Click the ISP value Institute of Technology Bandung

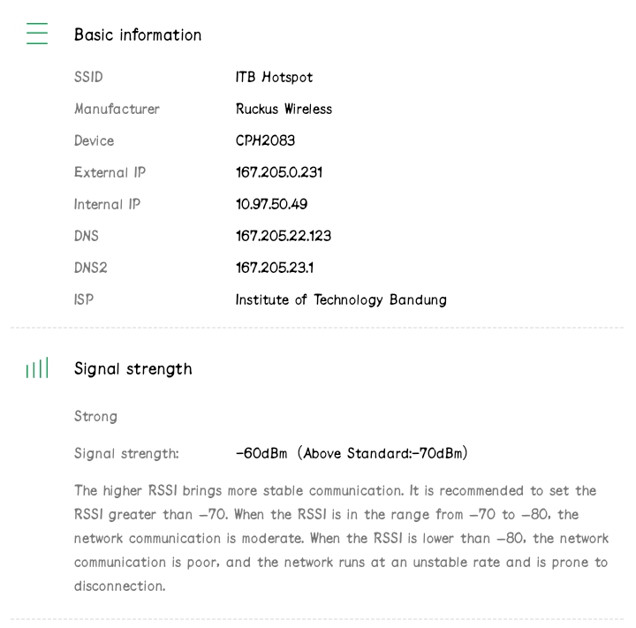coord(340,300)
